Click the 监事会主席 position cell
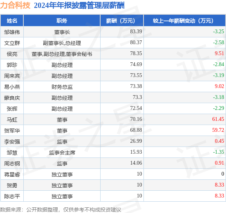This screenshot has height=213, width=226. [x=62, y=153]
